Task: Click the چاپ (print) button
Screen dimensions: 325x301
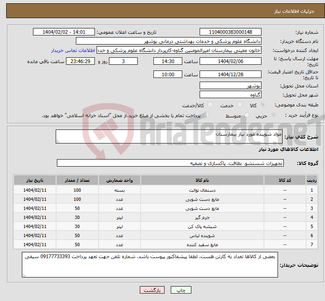Action: [x=181, y=290]
